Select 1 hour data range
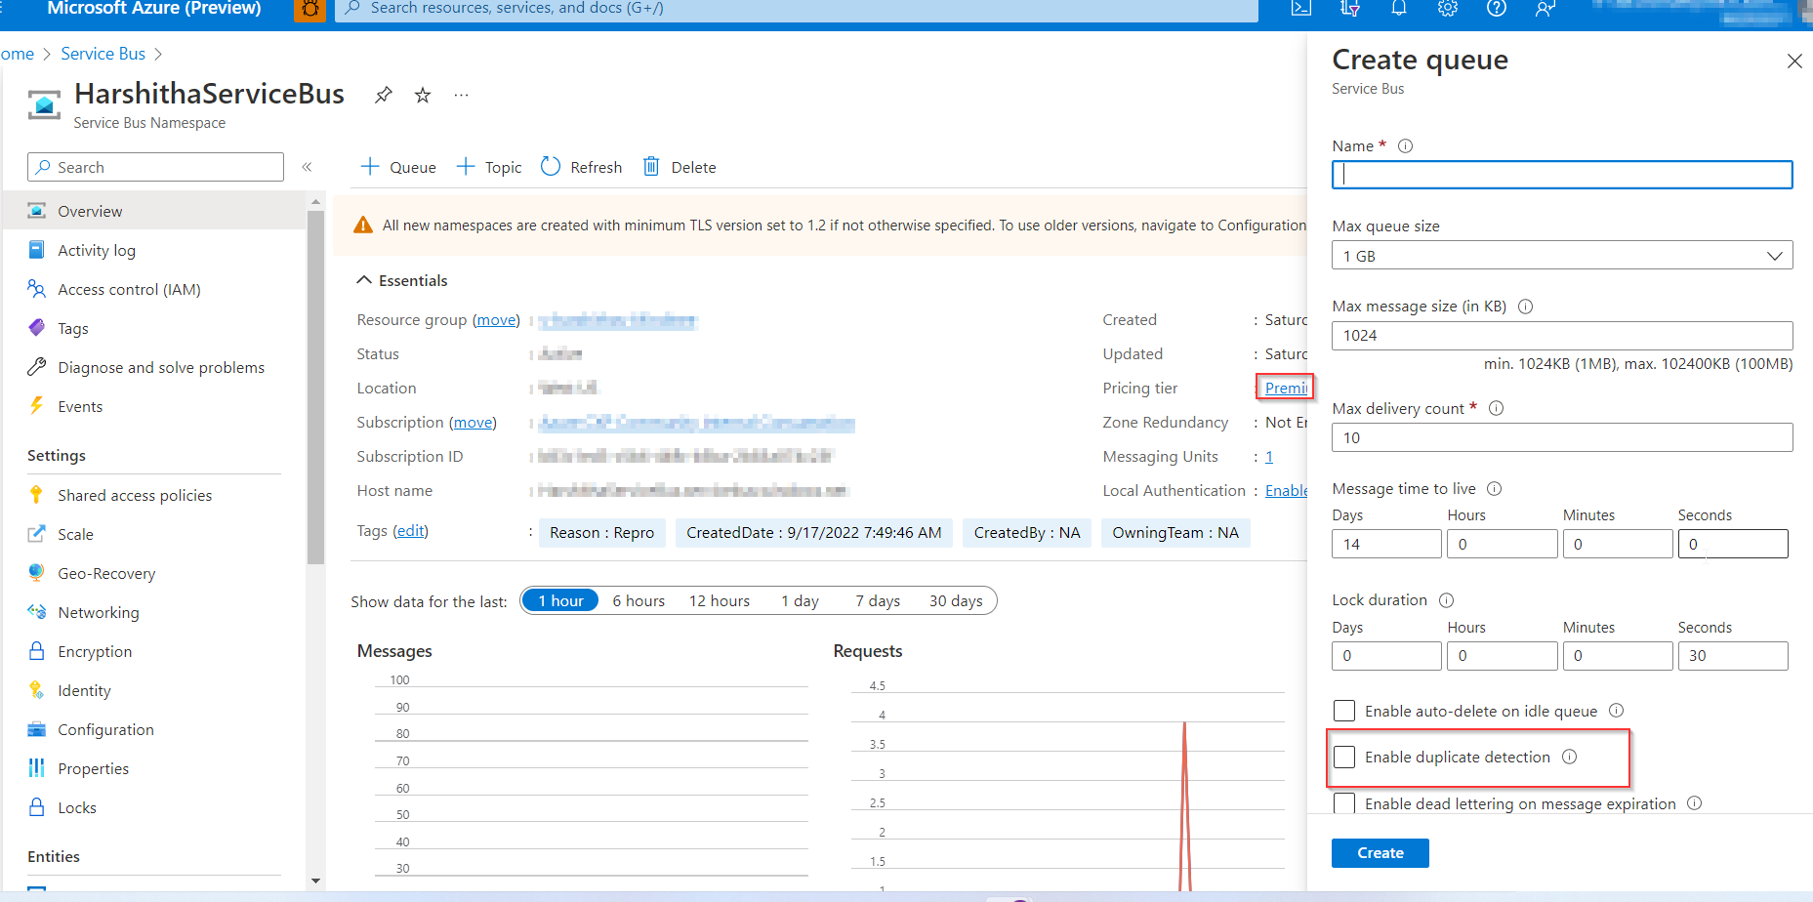This screenshot has width=1813, height=902. pos(560,600)
